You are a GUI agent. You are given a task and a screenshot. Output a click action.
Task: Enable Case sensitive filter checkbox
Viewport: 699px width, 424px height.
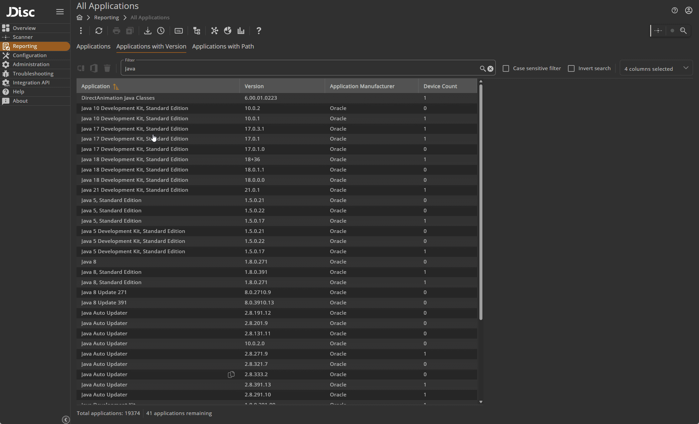506,68
